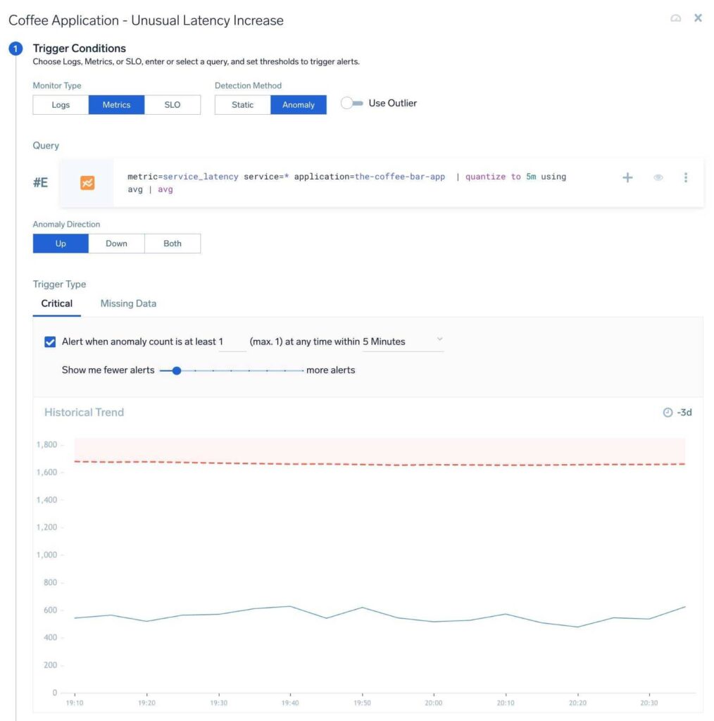Switch Monitor Type to Logs
714x721 pixels.
click(60, 104)
